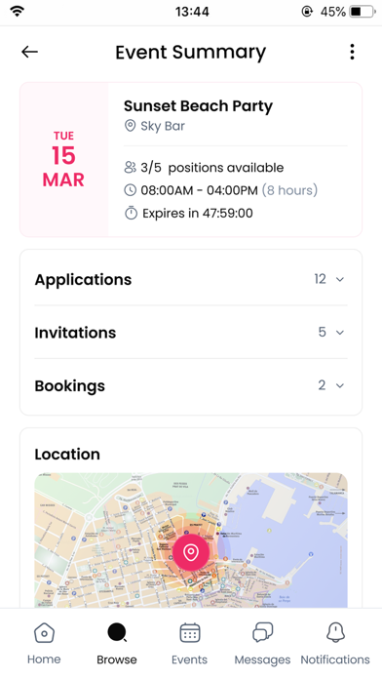This screenshot has width=382, height=679.
Task: Tap the positions available people icon
Action: coord(131,168)
